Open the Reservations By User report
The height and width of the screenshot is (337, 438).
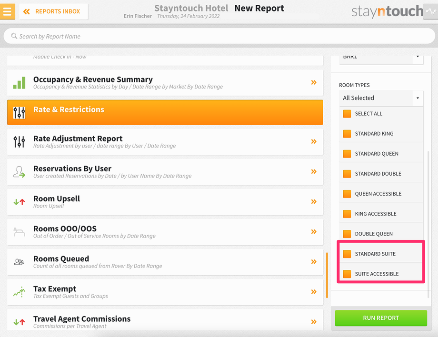point(165,172)
